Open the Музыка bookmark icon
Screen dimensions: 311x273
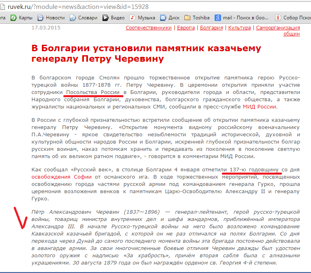pyautogui.click(x=132, y=18)
